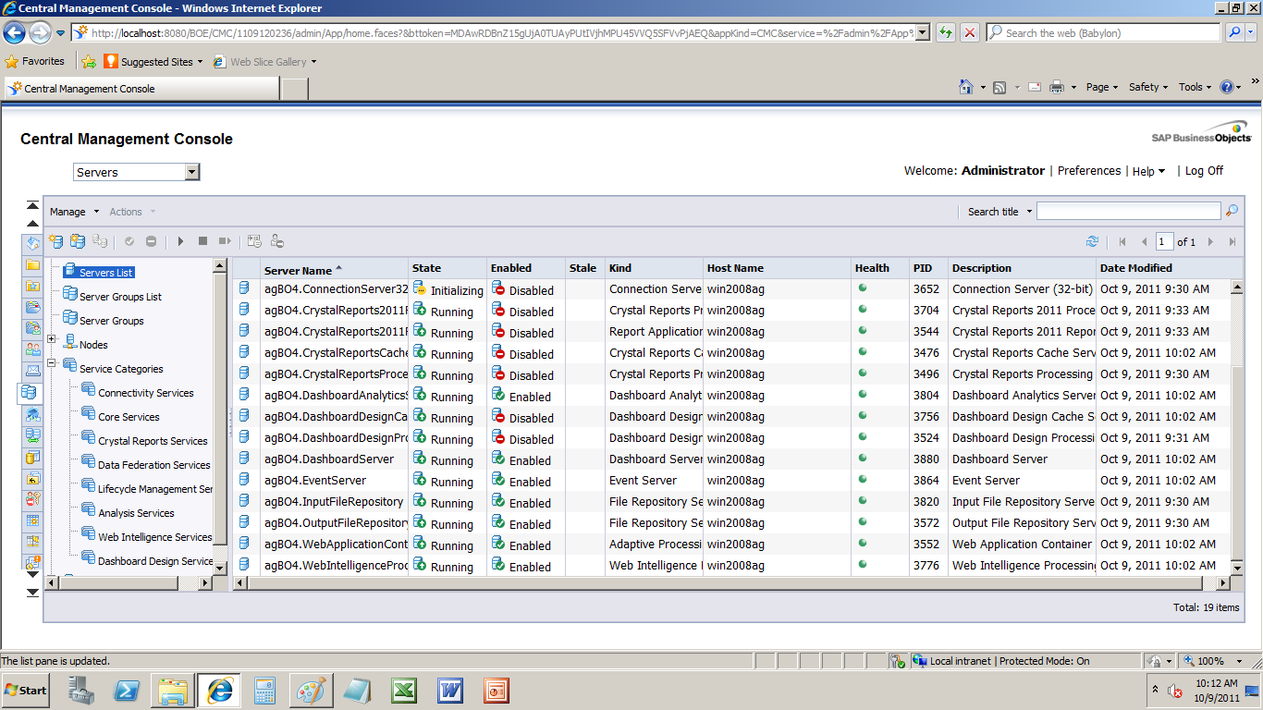Viewport: 1263px width, 710px height.
Task: Open the Search title dropdown arrow
Action: coord(1028,212)
